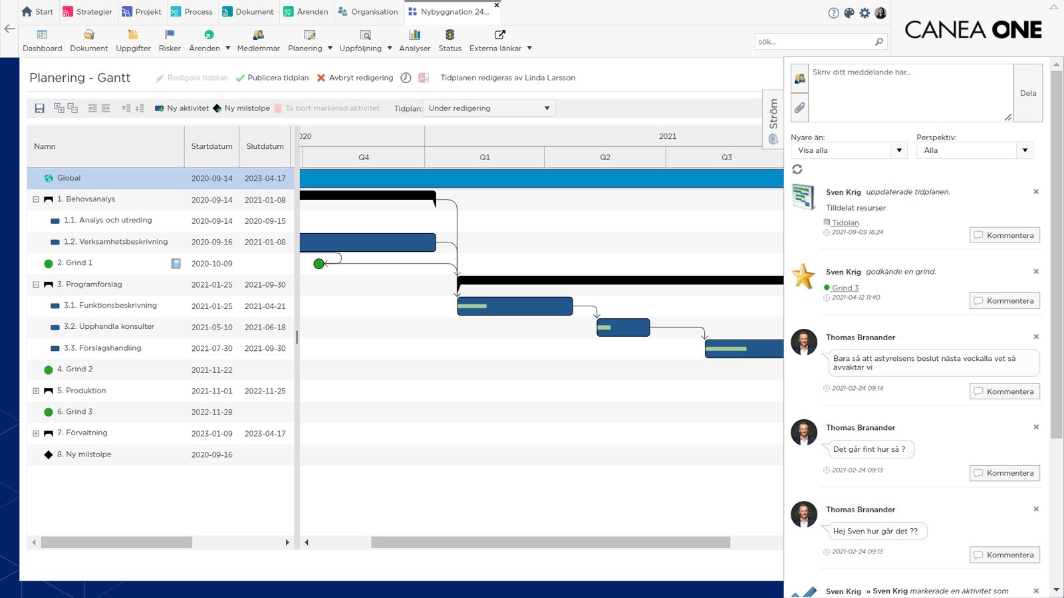The height and width of the screenshot is (598, 1064).
Task: Open the Risker flag icon
Action: pyautogui.click(x=170, y=35)
